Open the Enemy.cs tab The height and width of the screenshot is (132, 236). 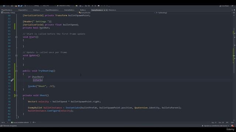click(37, 10)
